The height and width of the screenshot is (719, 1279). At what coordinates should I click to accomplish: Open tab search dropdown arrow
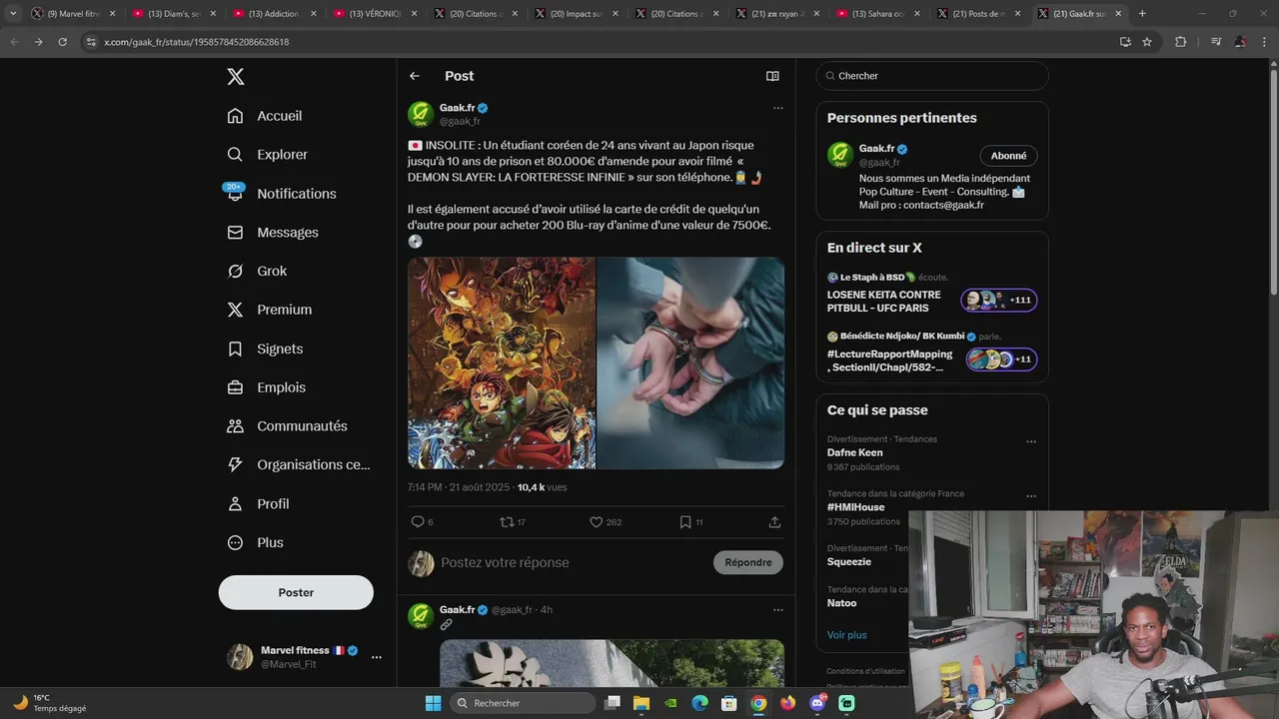[12, 14]
